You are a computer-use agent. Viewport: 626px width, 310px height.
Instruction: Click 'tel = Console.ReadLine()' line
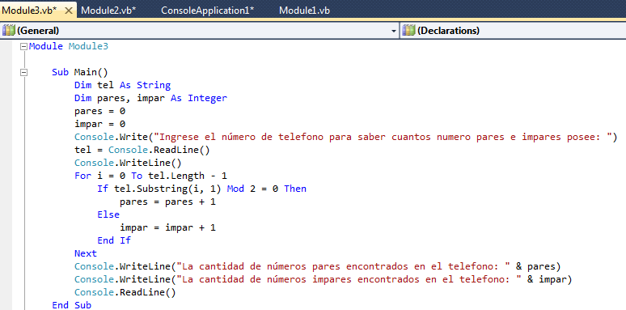142,150
